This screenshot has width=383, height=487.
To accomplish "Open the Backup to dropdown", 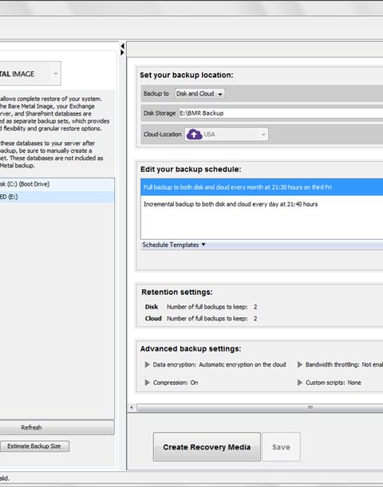I will 199,93.
